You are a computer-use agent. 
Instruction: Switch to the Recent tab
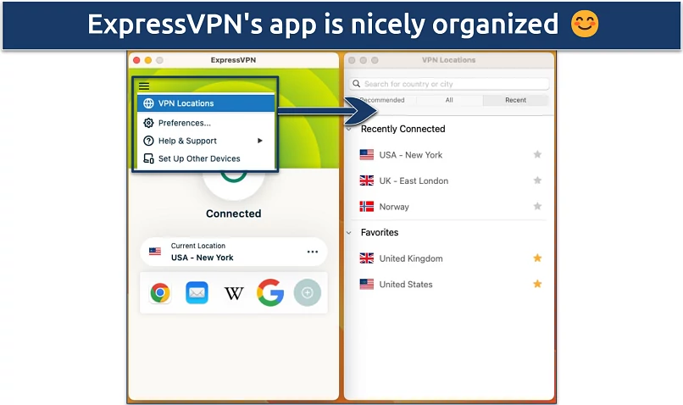coord(515,100)
